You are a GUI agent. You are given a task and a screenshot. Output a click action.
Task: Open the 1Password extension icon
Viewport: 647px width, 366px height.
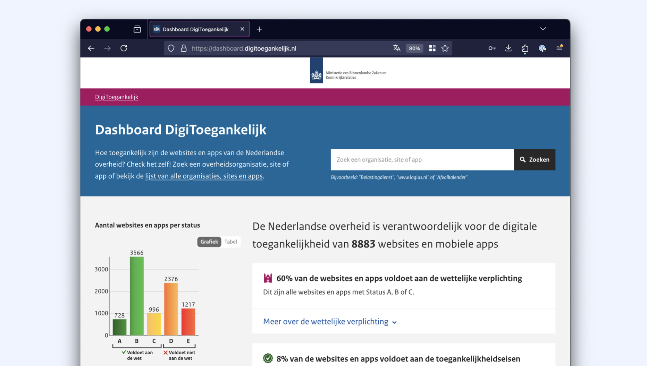(x=542, y=48)
